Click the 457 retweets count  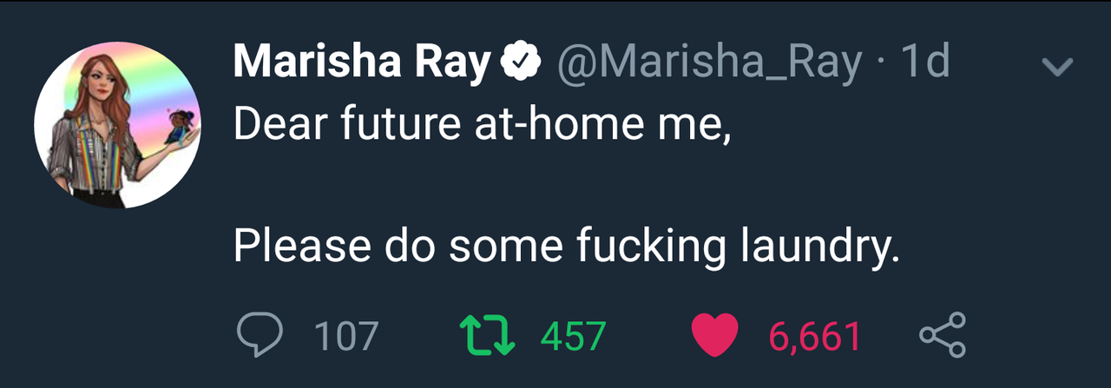pos(573,336)
